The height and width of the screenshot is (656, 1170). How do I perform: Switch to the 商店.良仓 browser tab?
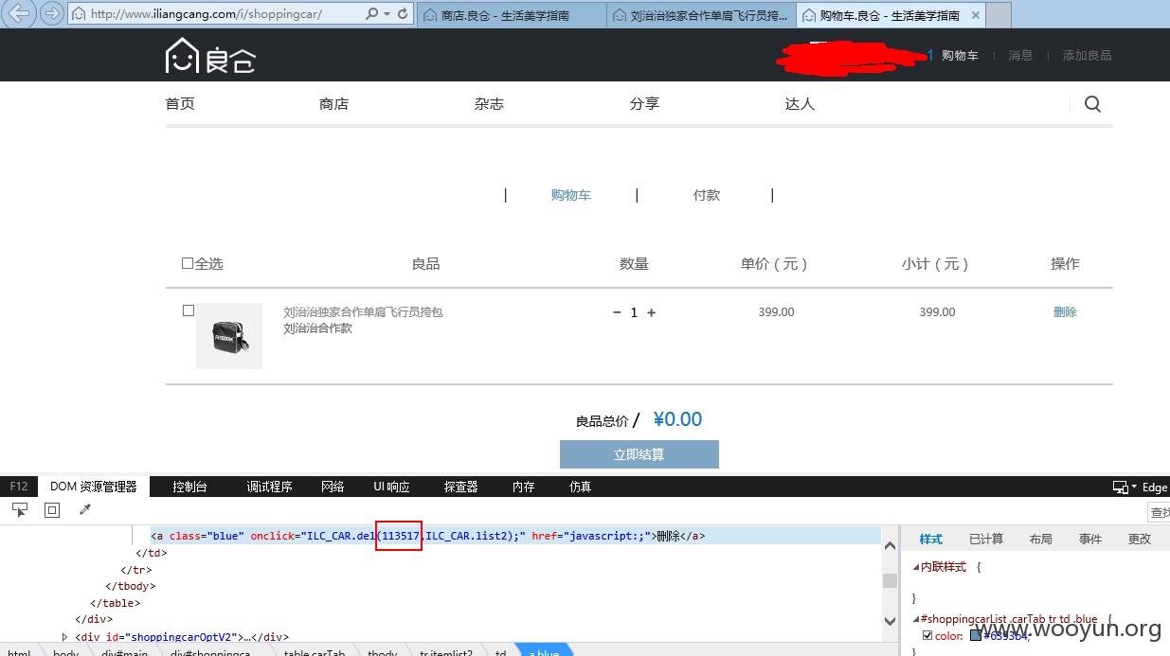point(512,15)
